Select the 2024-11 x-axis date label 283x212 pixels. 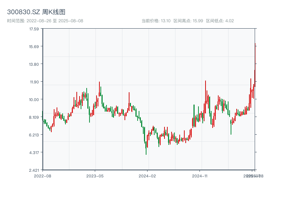pos(200,176)
